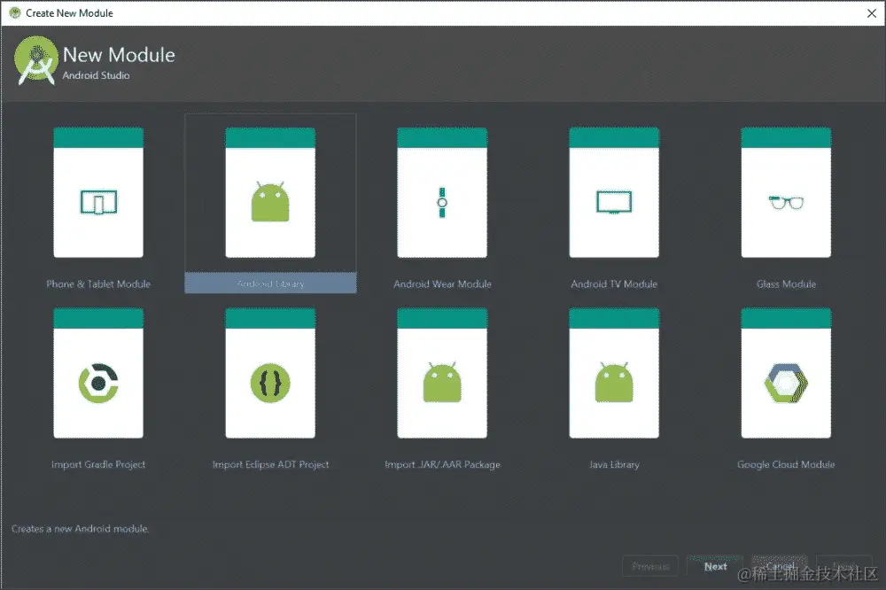The image size is (886, 590).
Task: Click the highlighted Android Library label
Action: (x=270, y=283)
